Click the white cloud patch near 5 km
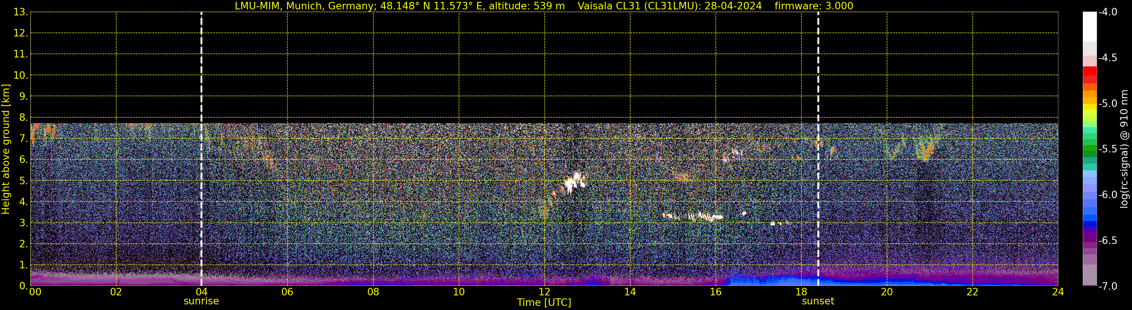 click(573, 182)
